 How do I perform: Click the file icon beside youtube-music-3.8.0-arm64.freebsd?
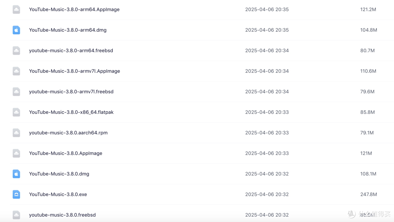[16, 51]
